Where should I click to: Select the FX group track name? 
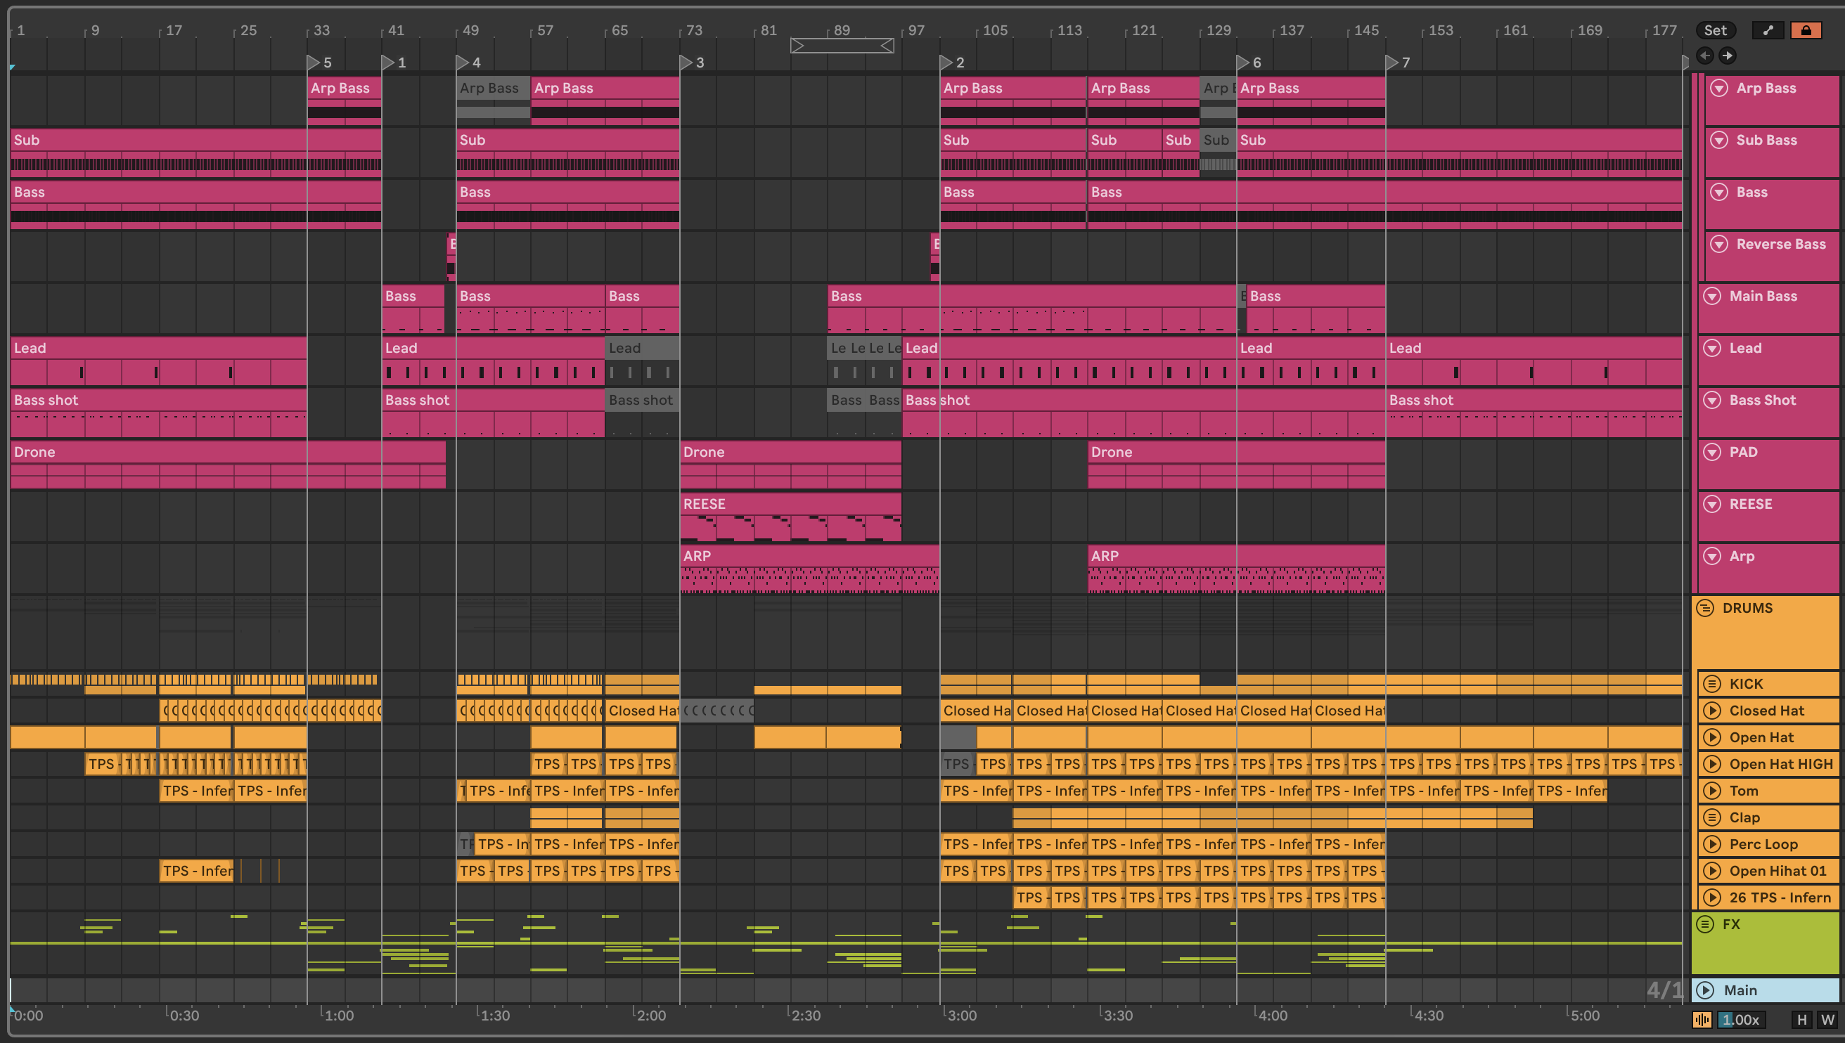1731,924
